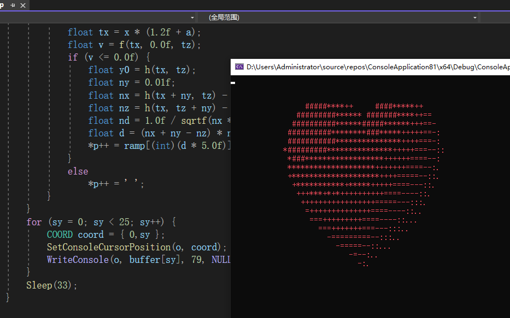Click the console window title path
Screen dimensions: 510x318
point(377,67)
